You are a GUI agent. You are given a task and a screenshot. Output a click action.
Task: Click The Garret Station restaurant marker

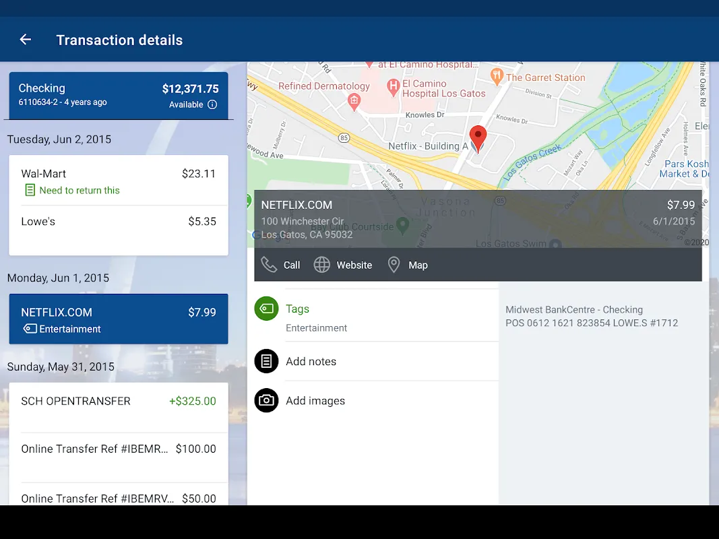497,77
